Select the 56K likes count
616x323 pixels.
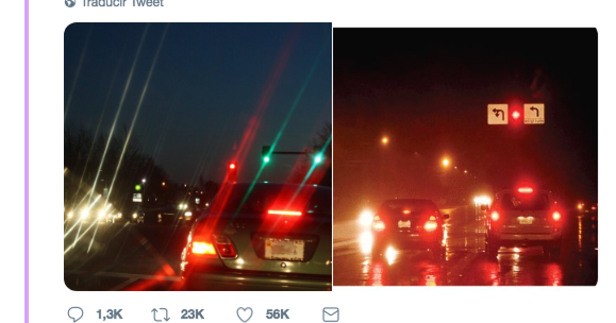277,314
